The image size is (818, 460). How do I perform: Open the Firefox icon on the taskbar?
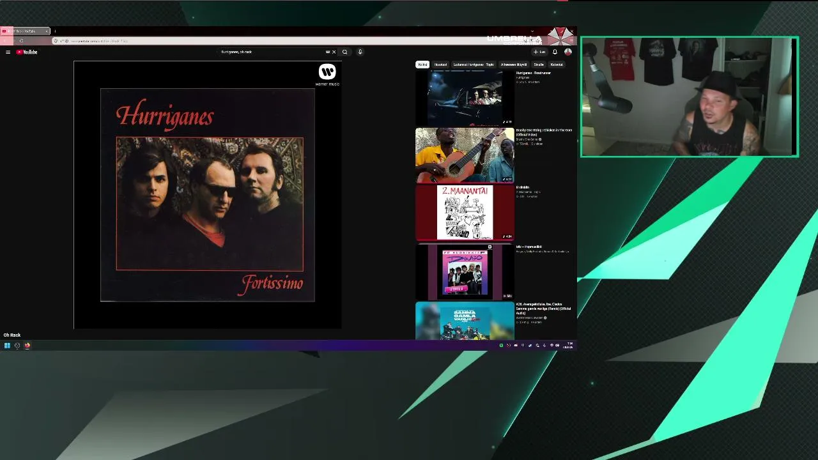pyautogui.click(x=27, y=346)
